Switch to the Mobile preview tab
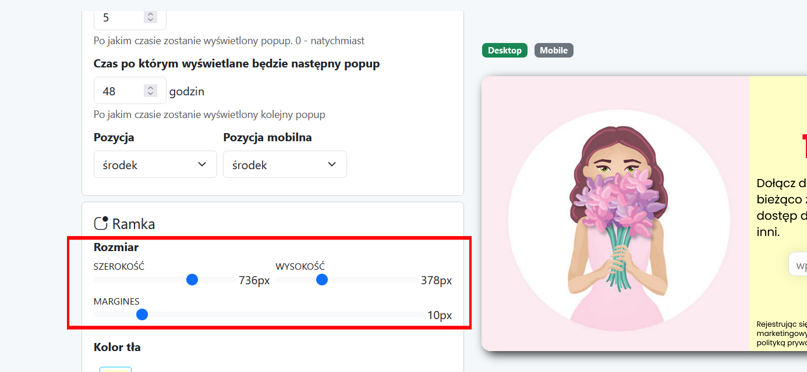This screenshot has height=372, width=807. pos(554,51)
